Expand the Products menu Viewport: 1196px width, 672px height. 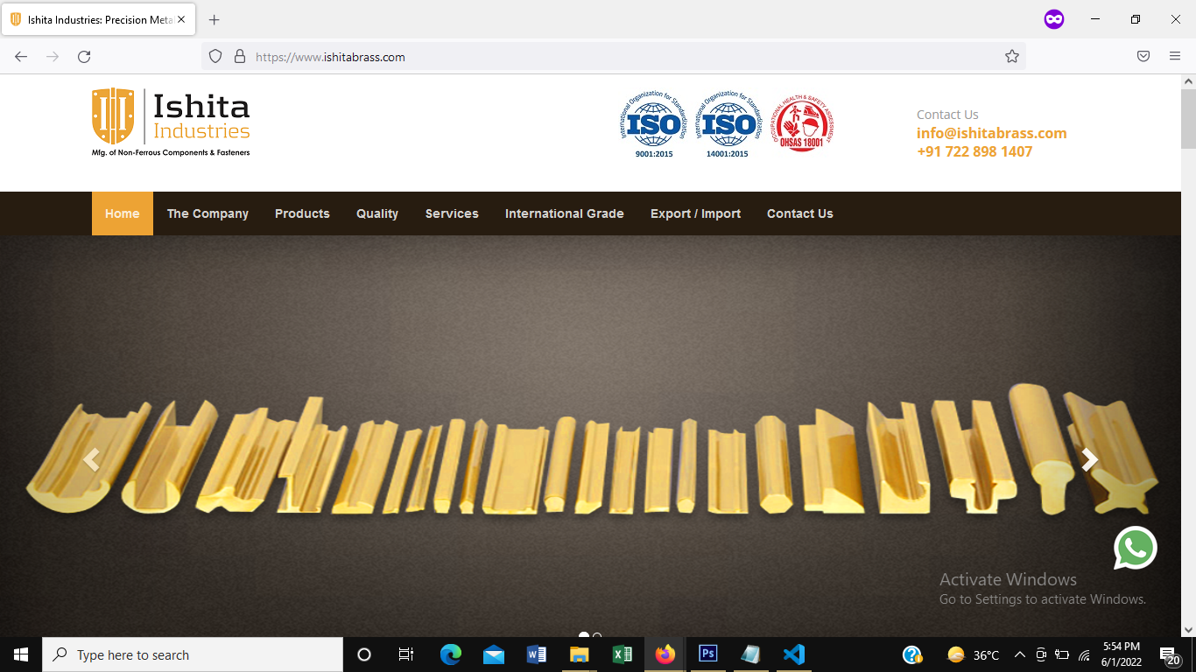click(302, 213)
